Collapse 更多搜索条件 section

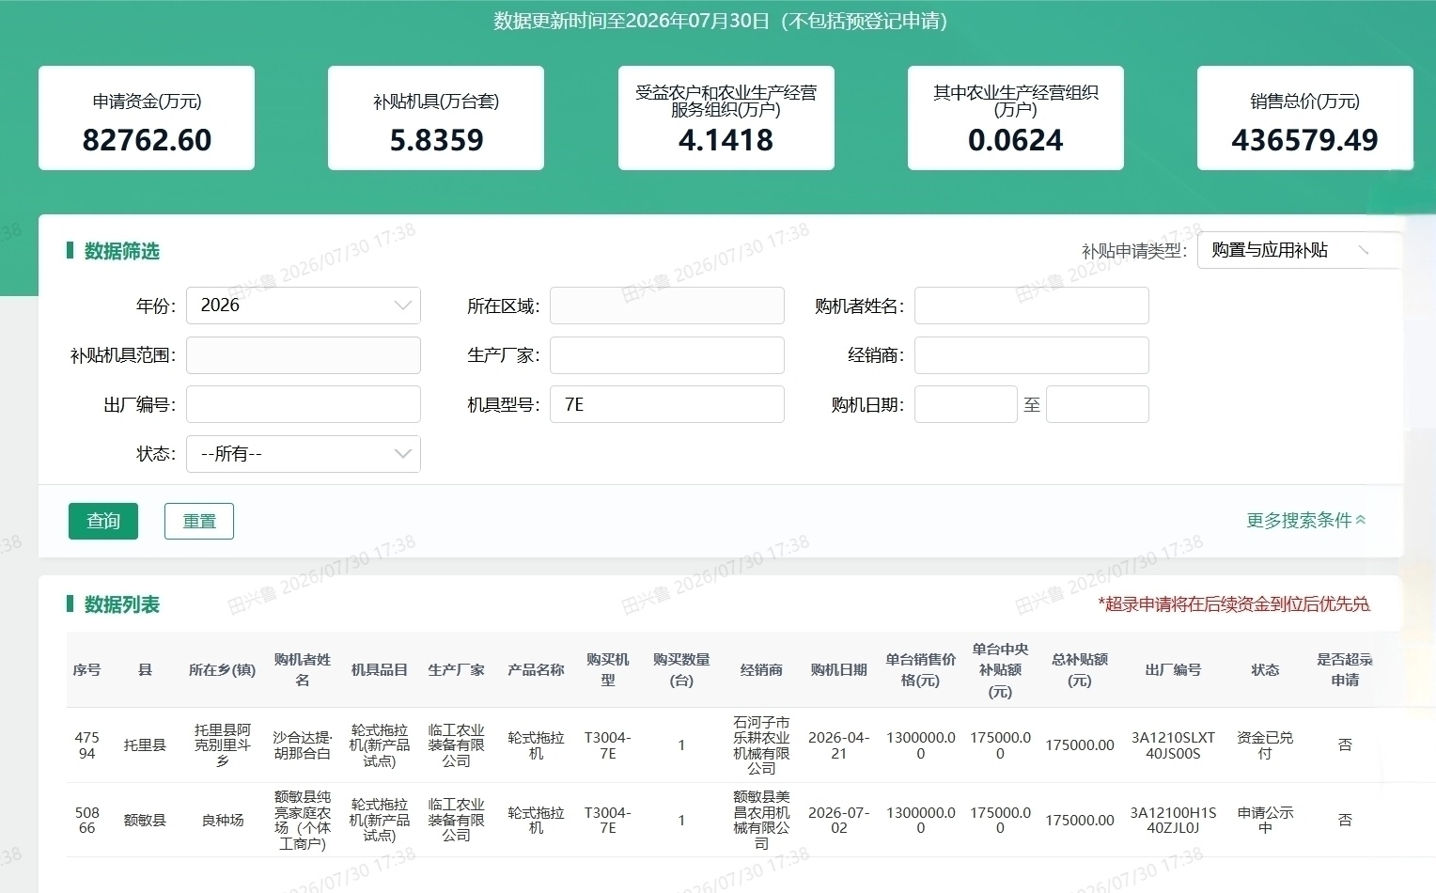pos(1306,520)
